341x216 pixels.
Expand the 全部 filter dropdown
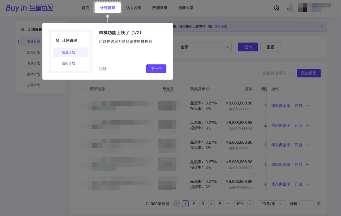[x=204, y=47]
